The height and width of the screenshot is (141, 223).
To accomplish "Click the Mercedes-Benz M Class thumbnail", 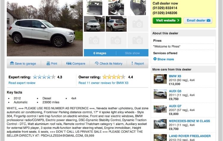I will (x=160, y=124).
